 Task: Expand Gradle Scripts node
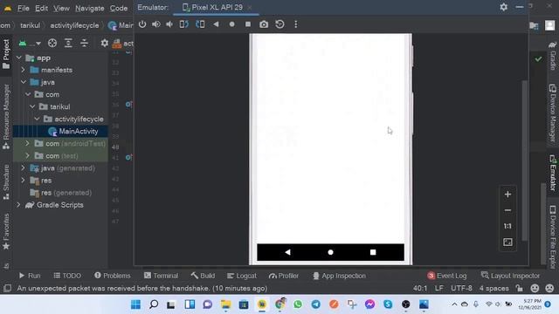coord(18,205)
